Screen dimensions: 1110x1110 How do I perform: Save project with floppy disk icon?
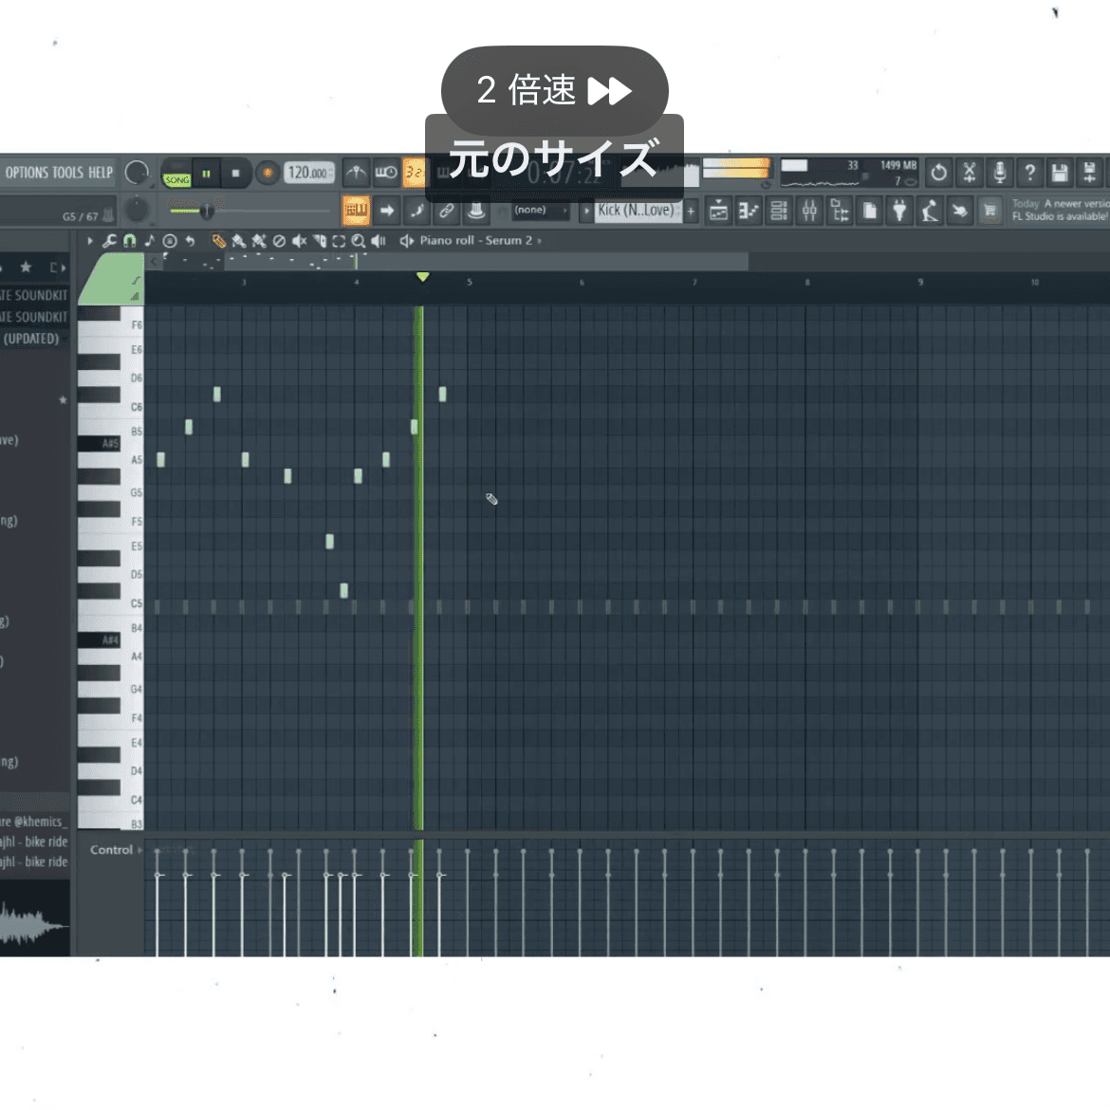(x=1060, y=173)
